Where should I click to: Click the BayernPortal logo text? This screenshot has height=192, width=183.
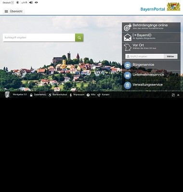pos(153,9)
